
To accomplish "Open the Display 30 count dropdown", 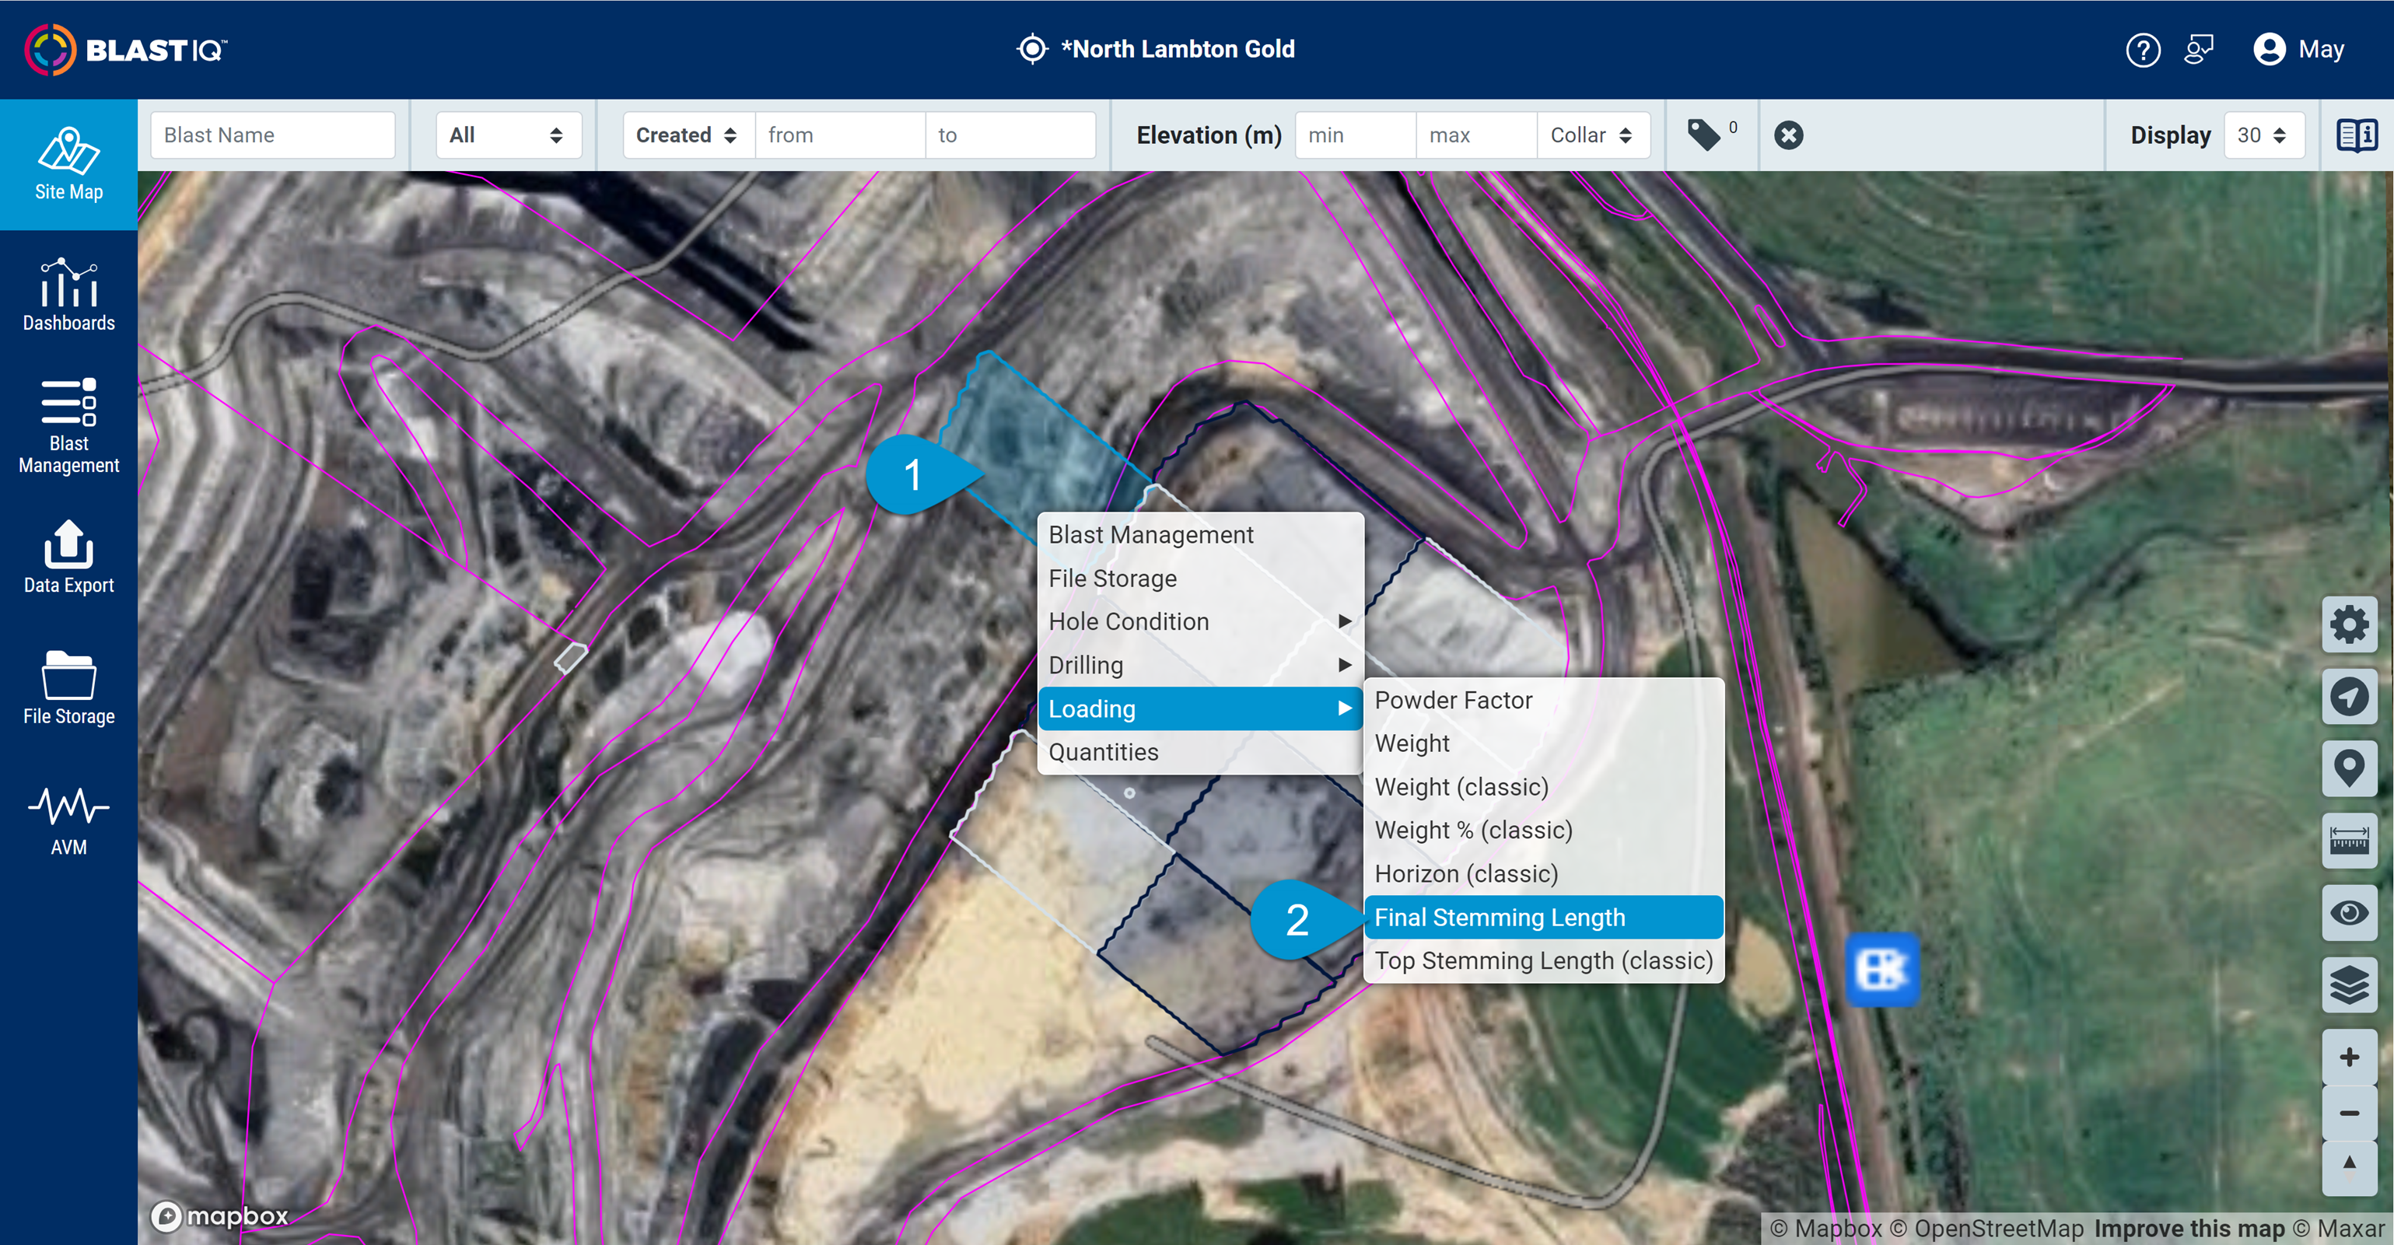I will 2264,135.
